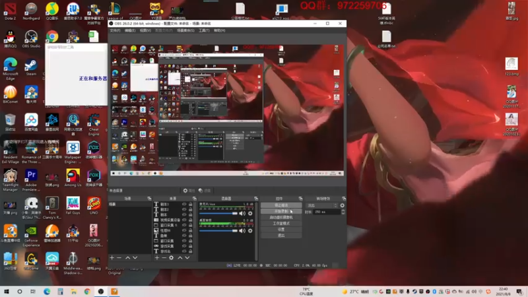Image resolution: width=528 pixels, height=297 pixels.
Task: Toggle visibility of the 文本3 source
Action: (x=184, y=204)
